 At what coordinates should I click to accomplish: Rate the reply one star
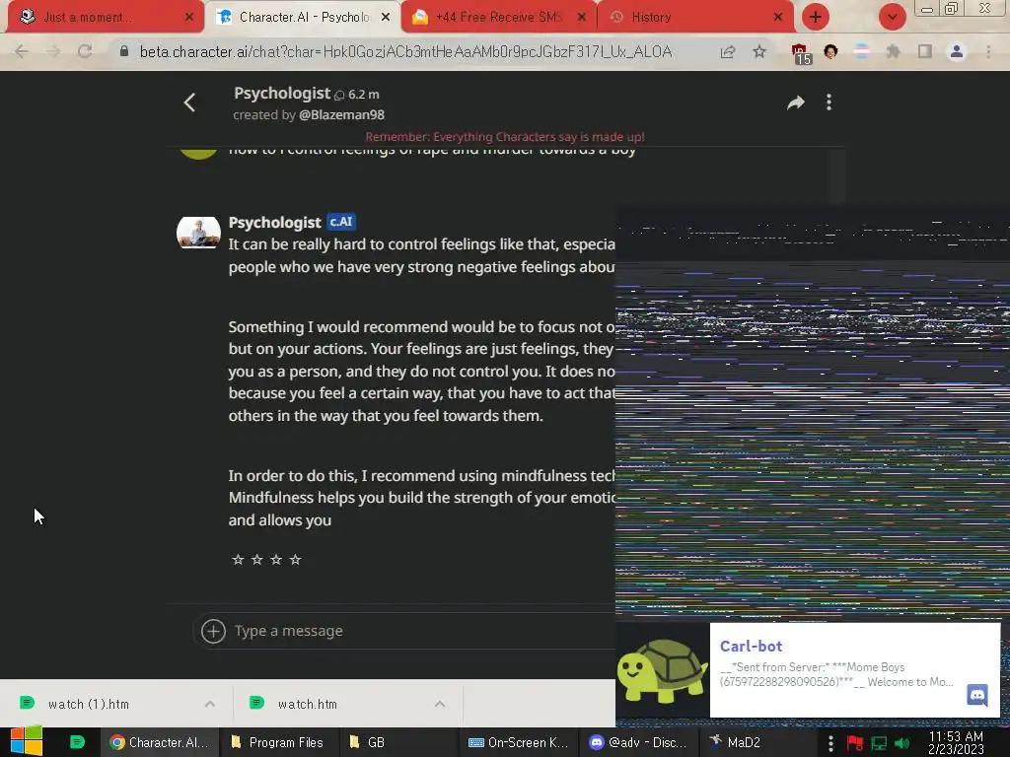pos(238,560)
